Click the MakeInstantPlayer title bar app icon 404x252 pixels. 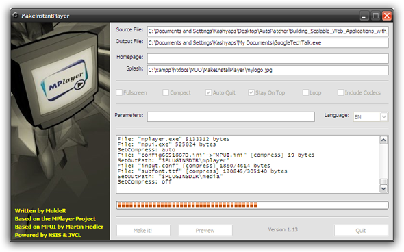click(16, 16)
